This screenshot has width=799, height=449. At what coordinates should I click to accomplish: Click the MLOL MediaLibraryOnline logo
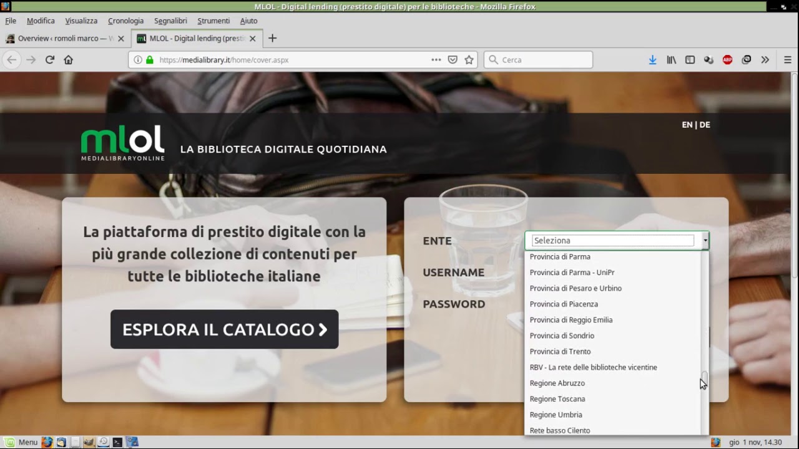pyautogui.click(x=122, y=143)
